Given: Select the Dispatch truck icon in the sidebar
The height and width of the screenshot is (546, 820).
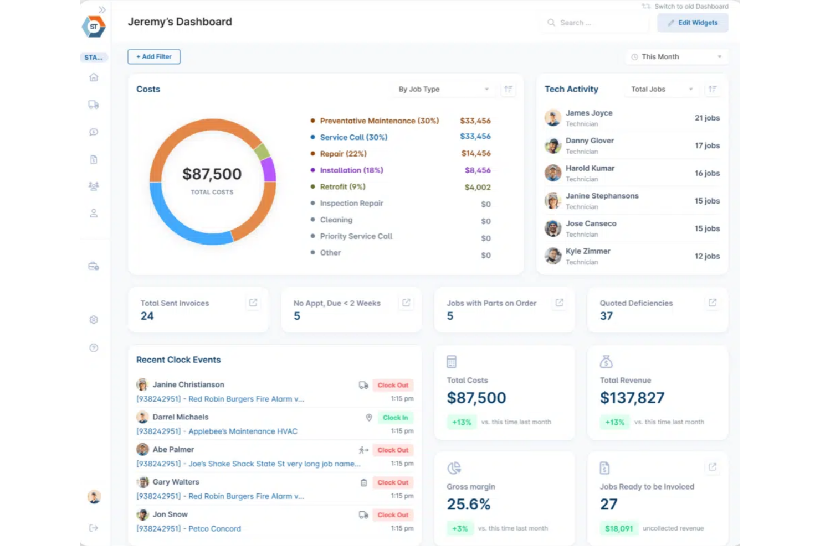Looking at the screenshot, I should coord(94,105).
